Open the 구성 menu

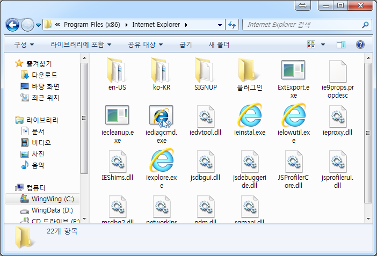(24, 45)
